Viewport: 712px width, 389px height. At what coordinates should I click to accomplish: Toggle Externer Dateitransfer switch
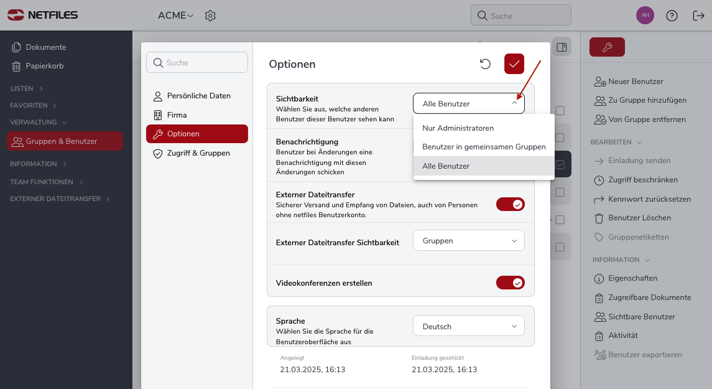511,205
